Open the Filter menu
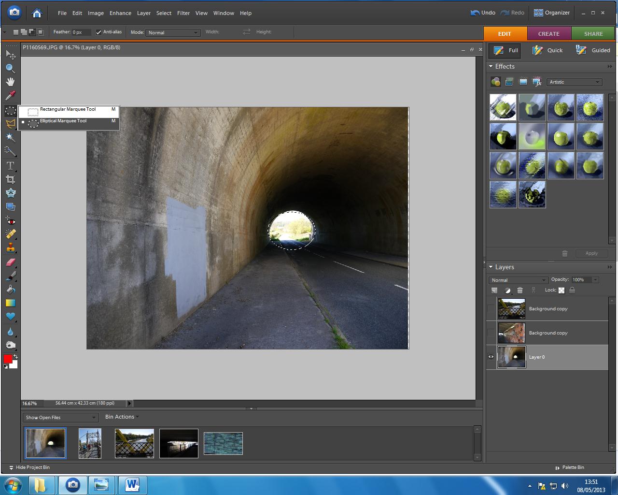The height and width of the screenshot is (495, 618). point(183,13)
